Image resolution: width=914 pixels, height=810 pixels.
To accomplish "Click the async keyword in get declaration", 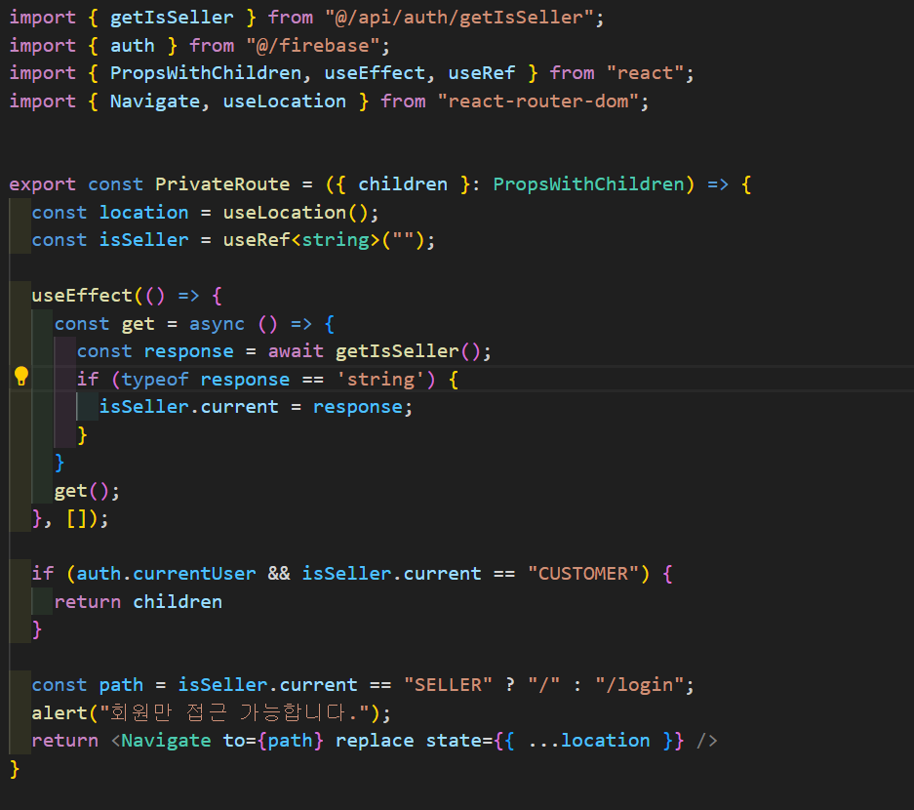I will coord(217,324).
